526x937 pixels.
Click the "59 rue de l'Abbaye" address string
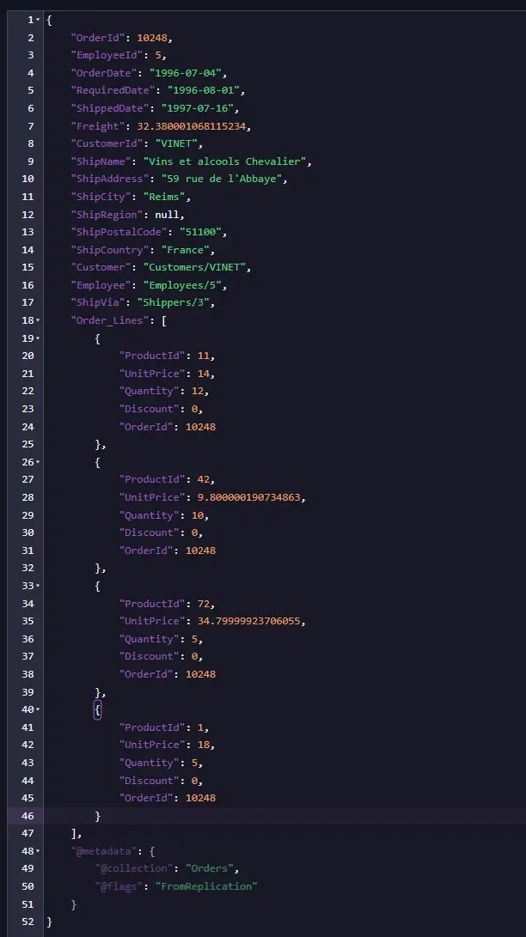(x=222, y=179)
